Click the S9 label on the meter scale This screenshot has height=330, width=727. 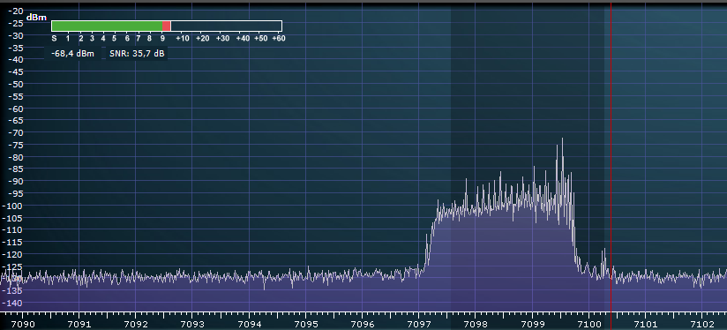point(162,39)
